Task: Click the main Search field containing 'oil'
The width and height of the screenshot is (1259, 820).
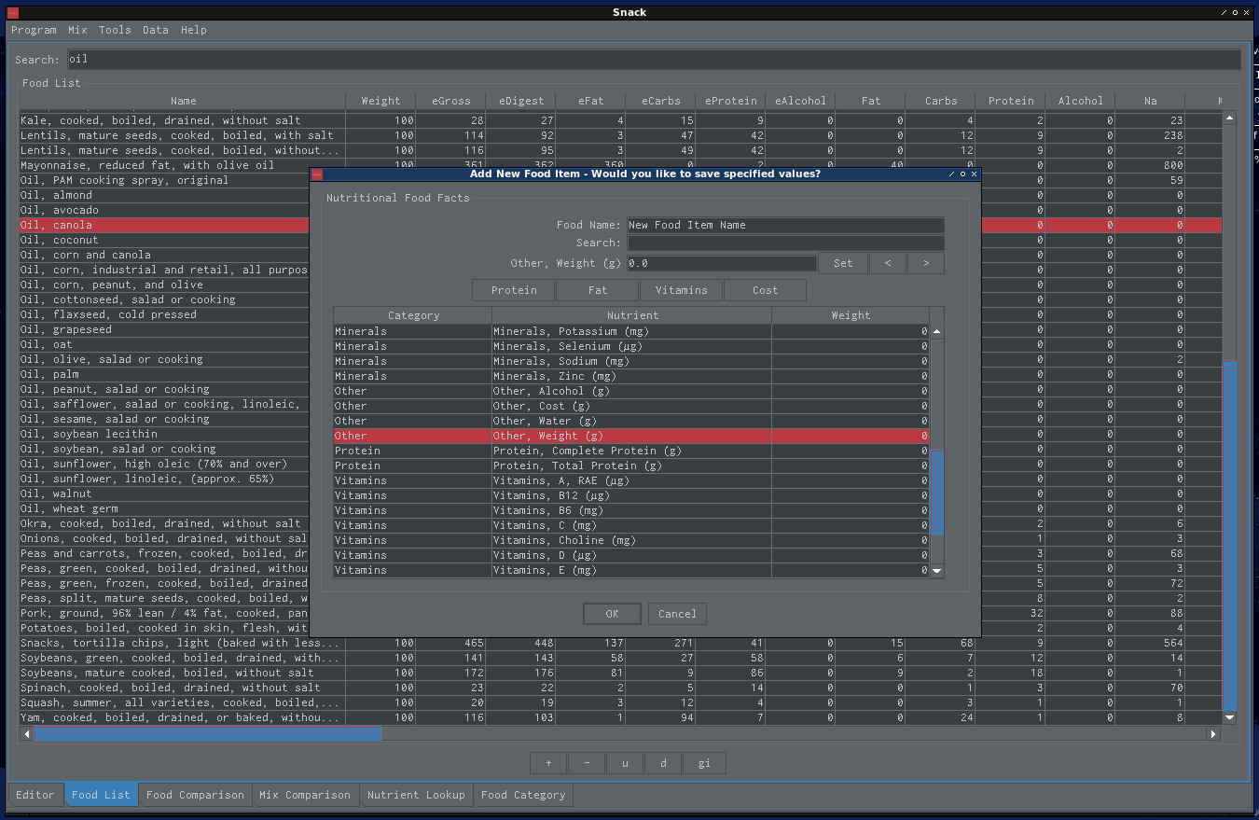Action: click(x=654, y=59)
